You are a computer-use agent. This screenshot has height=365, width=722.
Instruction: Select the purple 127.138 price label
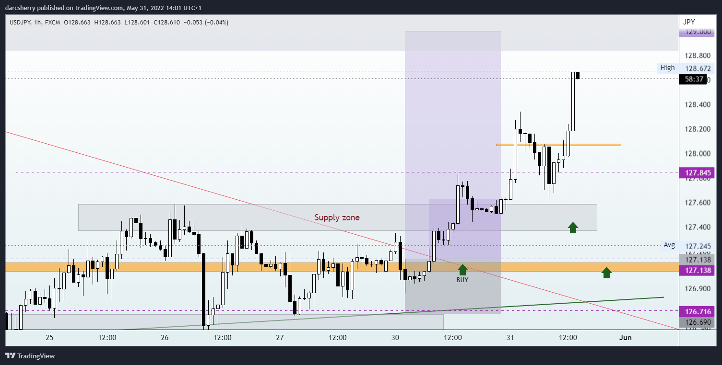coord(697,270)
